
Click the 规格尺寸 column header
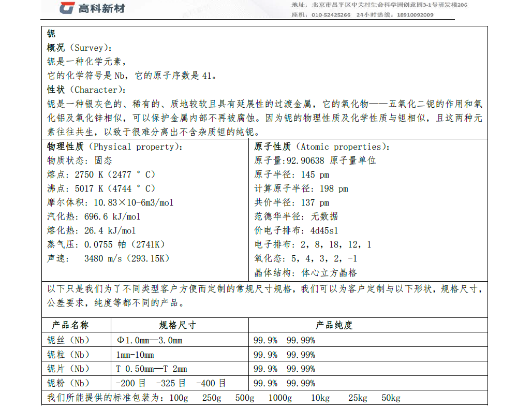coord(178,326)
